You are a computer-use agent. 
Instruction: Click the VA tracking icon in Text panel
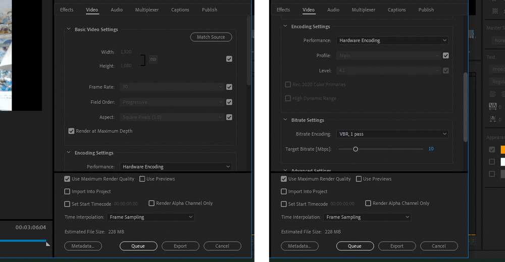(x=493, y=106)
